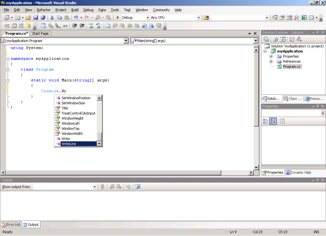This screenshot has height=236, width=326.
Task: Choose Write from the IntelliSense list
Action: click(76, 139)
